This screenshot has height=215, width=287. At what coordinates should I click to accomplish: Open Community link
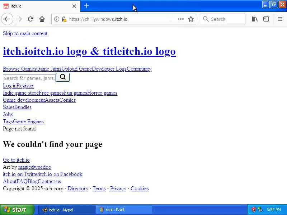(139, 69)
